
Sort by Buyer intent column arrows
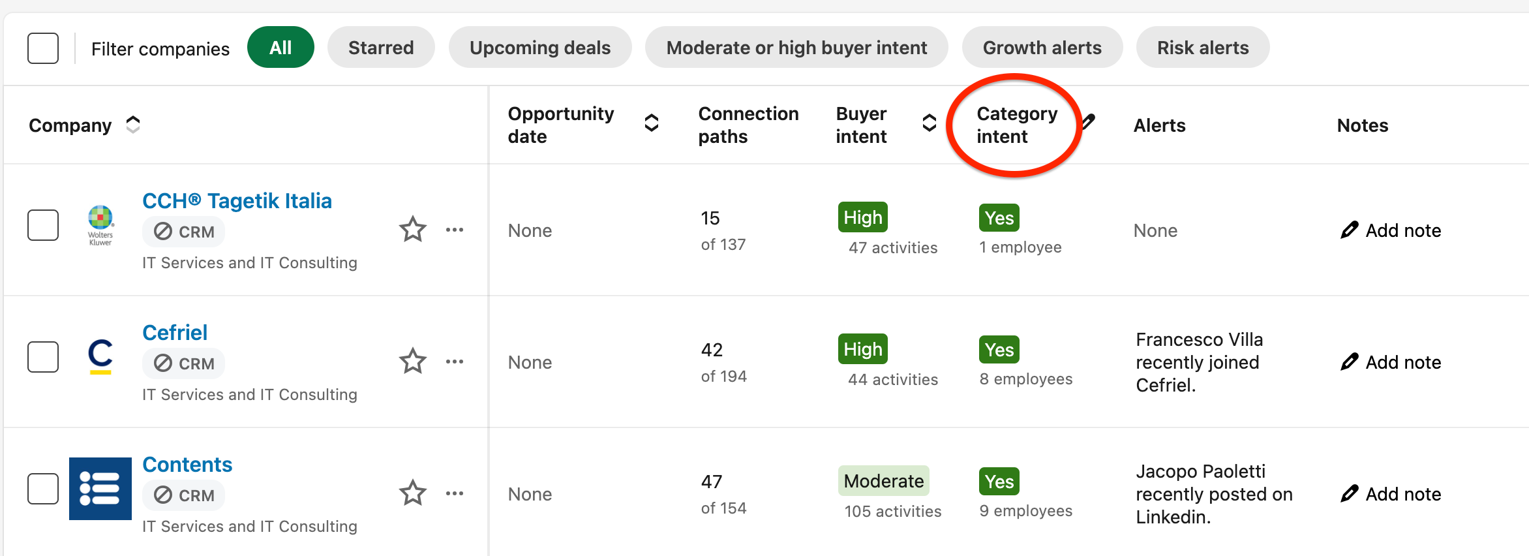(930, 123)
